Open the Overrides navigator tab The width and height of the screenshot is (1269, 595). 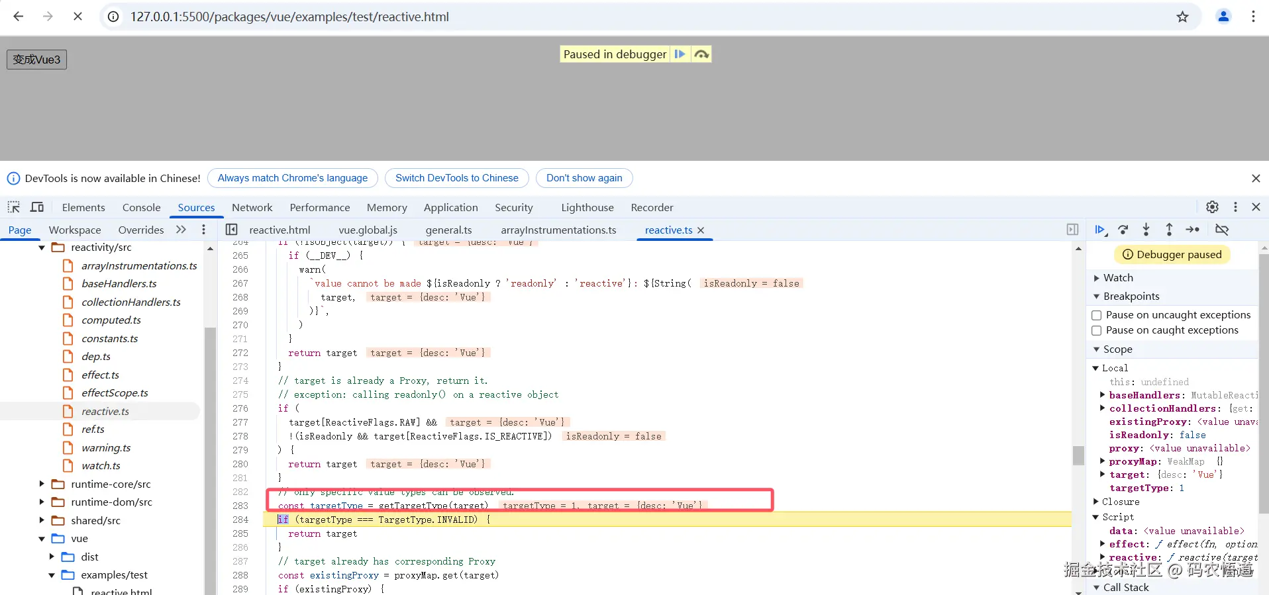141,230
